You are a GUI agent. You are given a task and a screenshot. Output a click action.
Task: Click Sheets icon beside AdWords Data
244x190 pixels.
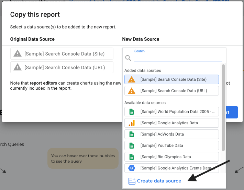tap(132, 134)
